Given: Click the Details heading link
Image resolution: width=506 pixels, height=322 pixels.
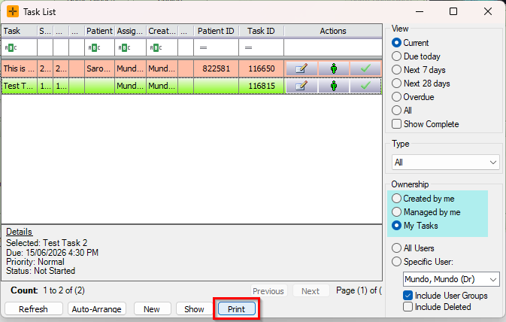Looking at the screenshot, I should pos(19,232).
